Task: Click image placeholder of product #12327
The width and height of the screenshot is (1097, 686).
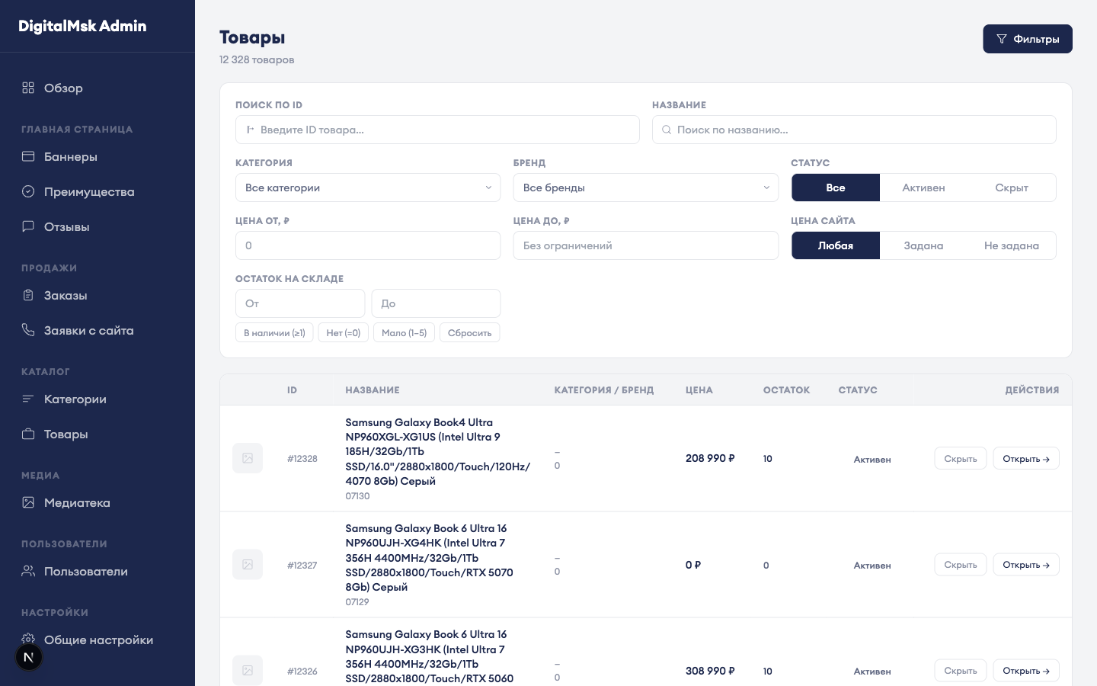Action: [248, 565]
